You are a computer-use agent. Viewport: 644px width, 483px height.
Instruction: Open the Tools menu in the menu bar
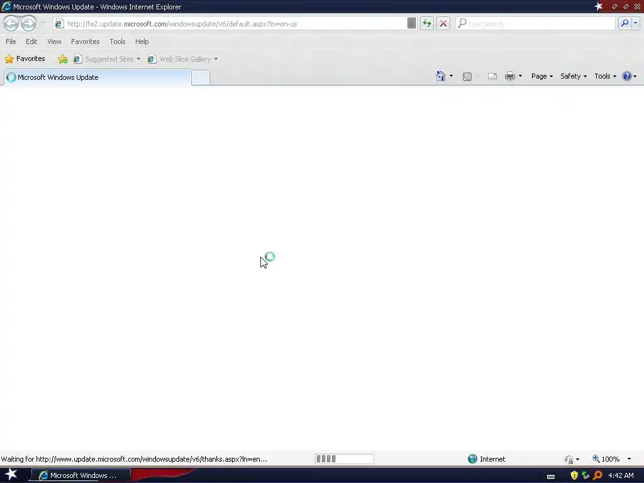click(118, 42)
